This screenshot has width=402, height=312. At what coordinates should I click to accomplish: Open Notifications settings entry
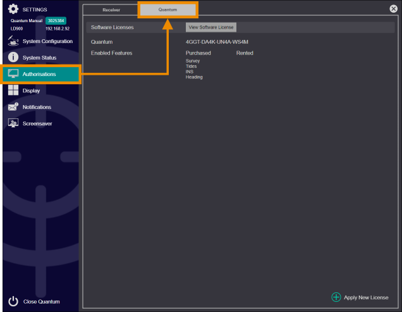click(40, 107)
